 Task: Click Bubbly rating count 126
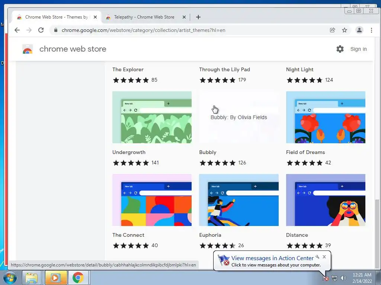click(x=242, y=163)
